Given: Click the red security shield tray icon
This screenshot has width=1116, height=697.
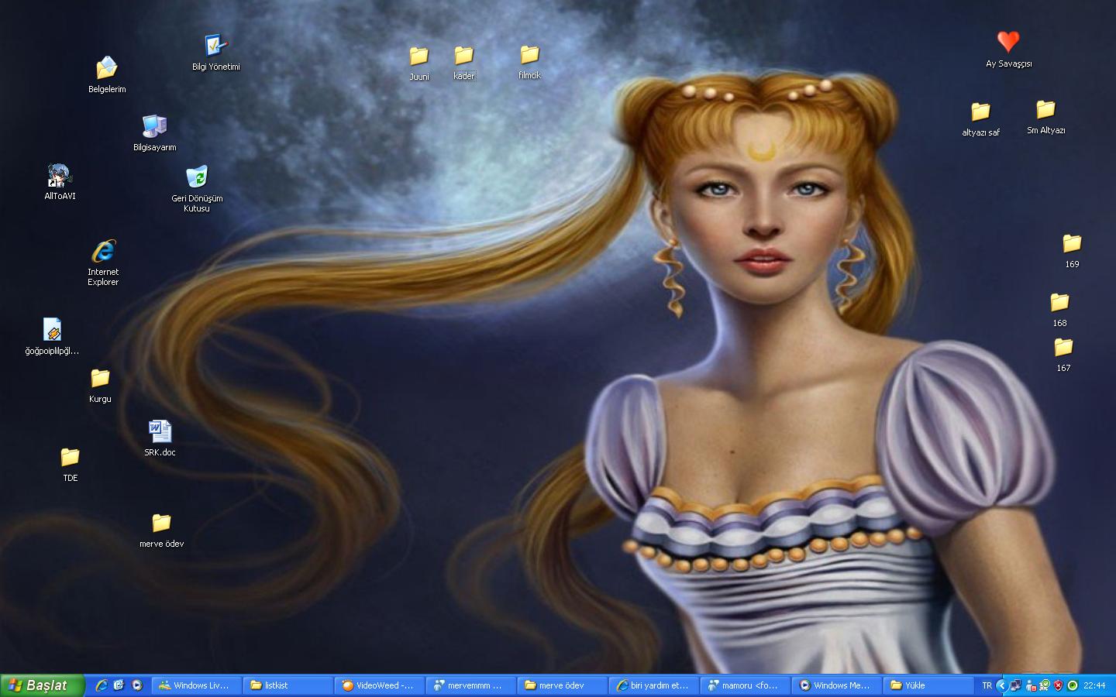Looking at the screenshot, I should click(1058, 685).
